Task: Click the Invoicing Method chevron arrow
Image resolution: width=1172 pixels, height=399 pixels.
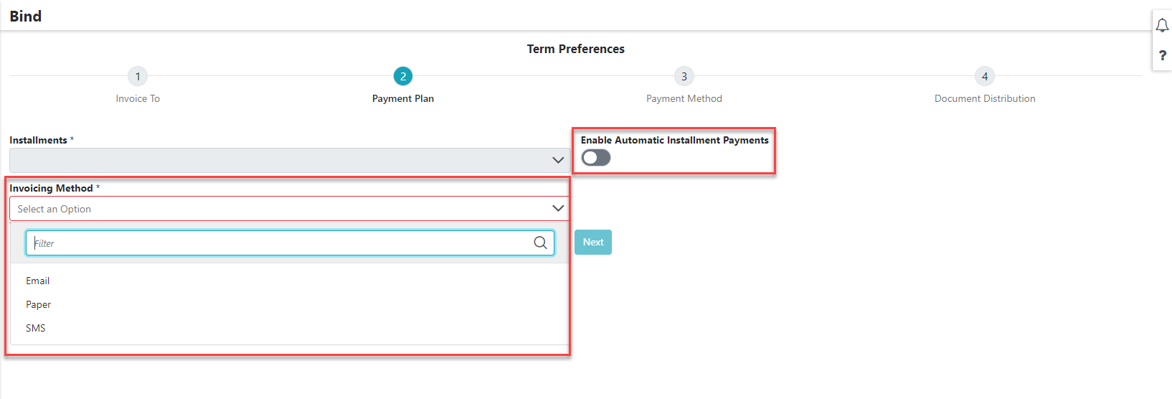Action: [x=557, y=208]
